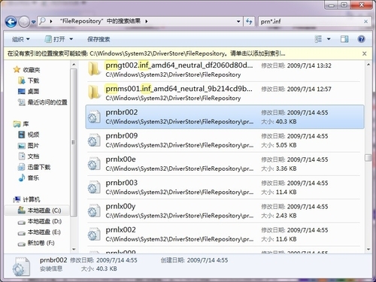The height and width of the screenshot is (282, 376).
Task: Open the prngt002.inf folder result
Action: click(223, 70)
